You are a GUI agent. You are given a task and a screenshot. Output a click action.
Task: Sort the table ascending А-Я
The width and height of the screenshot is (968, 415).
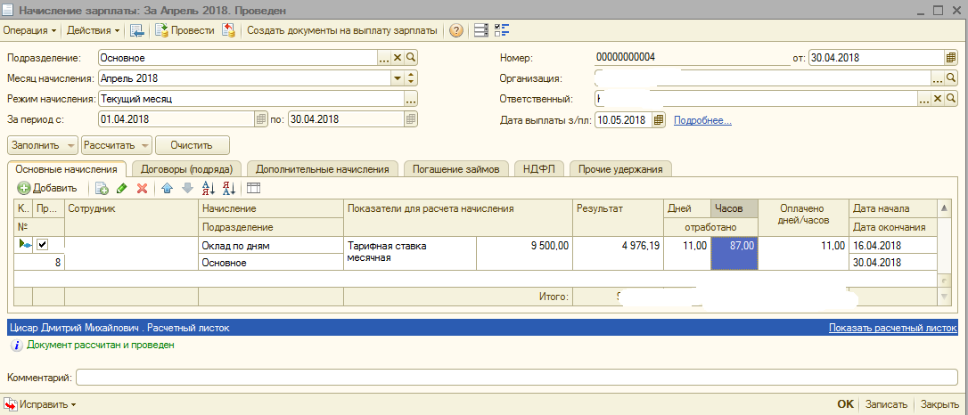pos(209,188)
